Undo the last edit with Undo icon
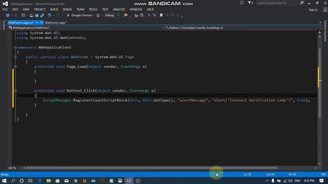Image resolution: width=328 pixels, height=184 pixels. [49, 15]
